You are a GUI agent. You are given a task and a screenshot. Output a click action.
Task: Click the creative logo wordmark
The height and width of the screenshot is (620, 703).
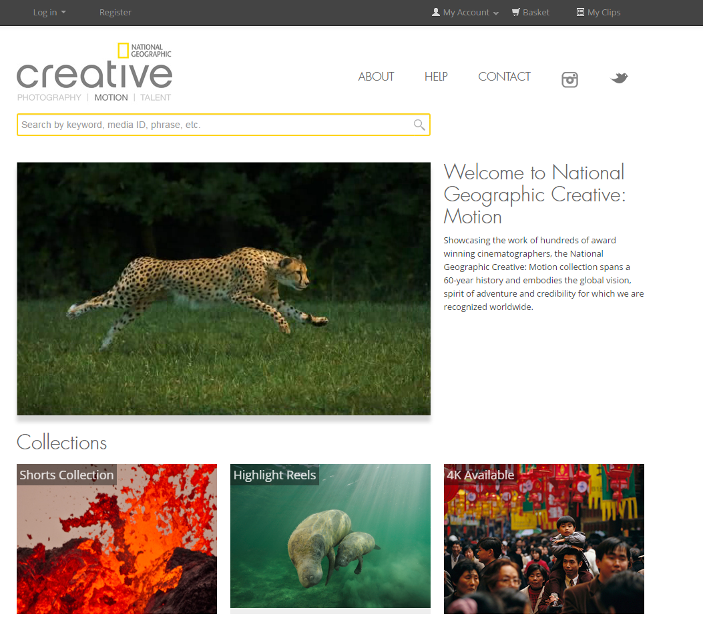95,74
